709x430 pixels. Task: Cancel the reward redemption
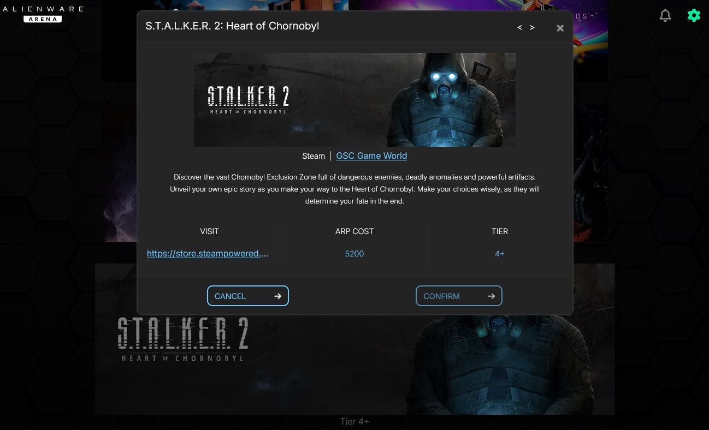click(247, 296)
